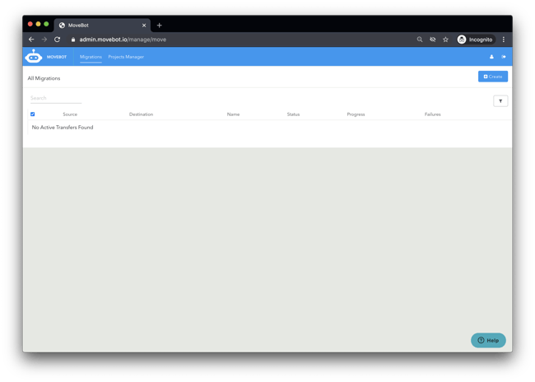Click the Create migration button

click(492, 77)
